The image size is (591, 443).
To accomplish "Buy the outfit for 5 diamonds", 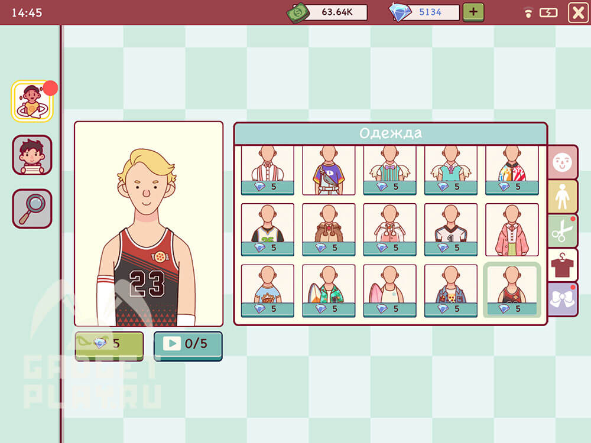I will [109, 344].
